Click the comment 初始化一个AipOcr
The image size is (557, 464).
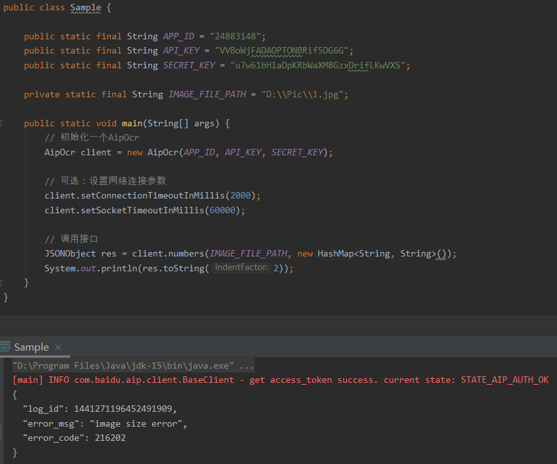tap(92, 137)
